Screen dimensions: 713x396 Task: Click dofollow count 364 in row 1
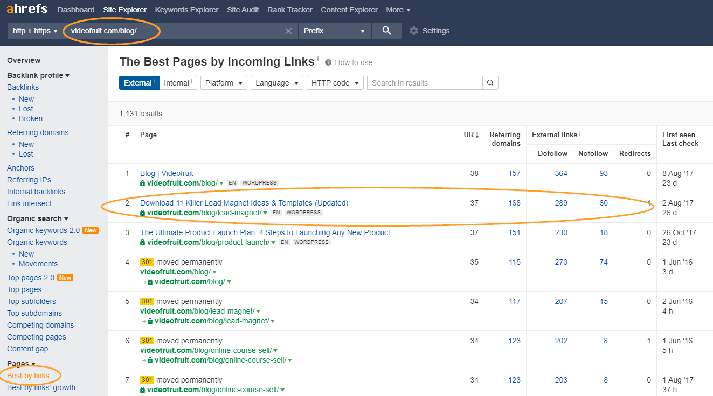(x=561, y=173)
